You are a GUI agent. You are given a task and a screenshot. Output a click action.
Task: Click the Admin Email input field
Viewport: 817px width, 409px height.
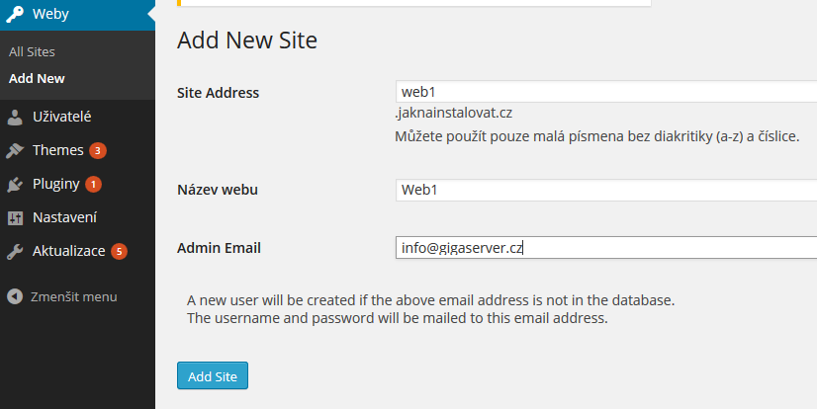pyautogui.click(x=605, y=248)
